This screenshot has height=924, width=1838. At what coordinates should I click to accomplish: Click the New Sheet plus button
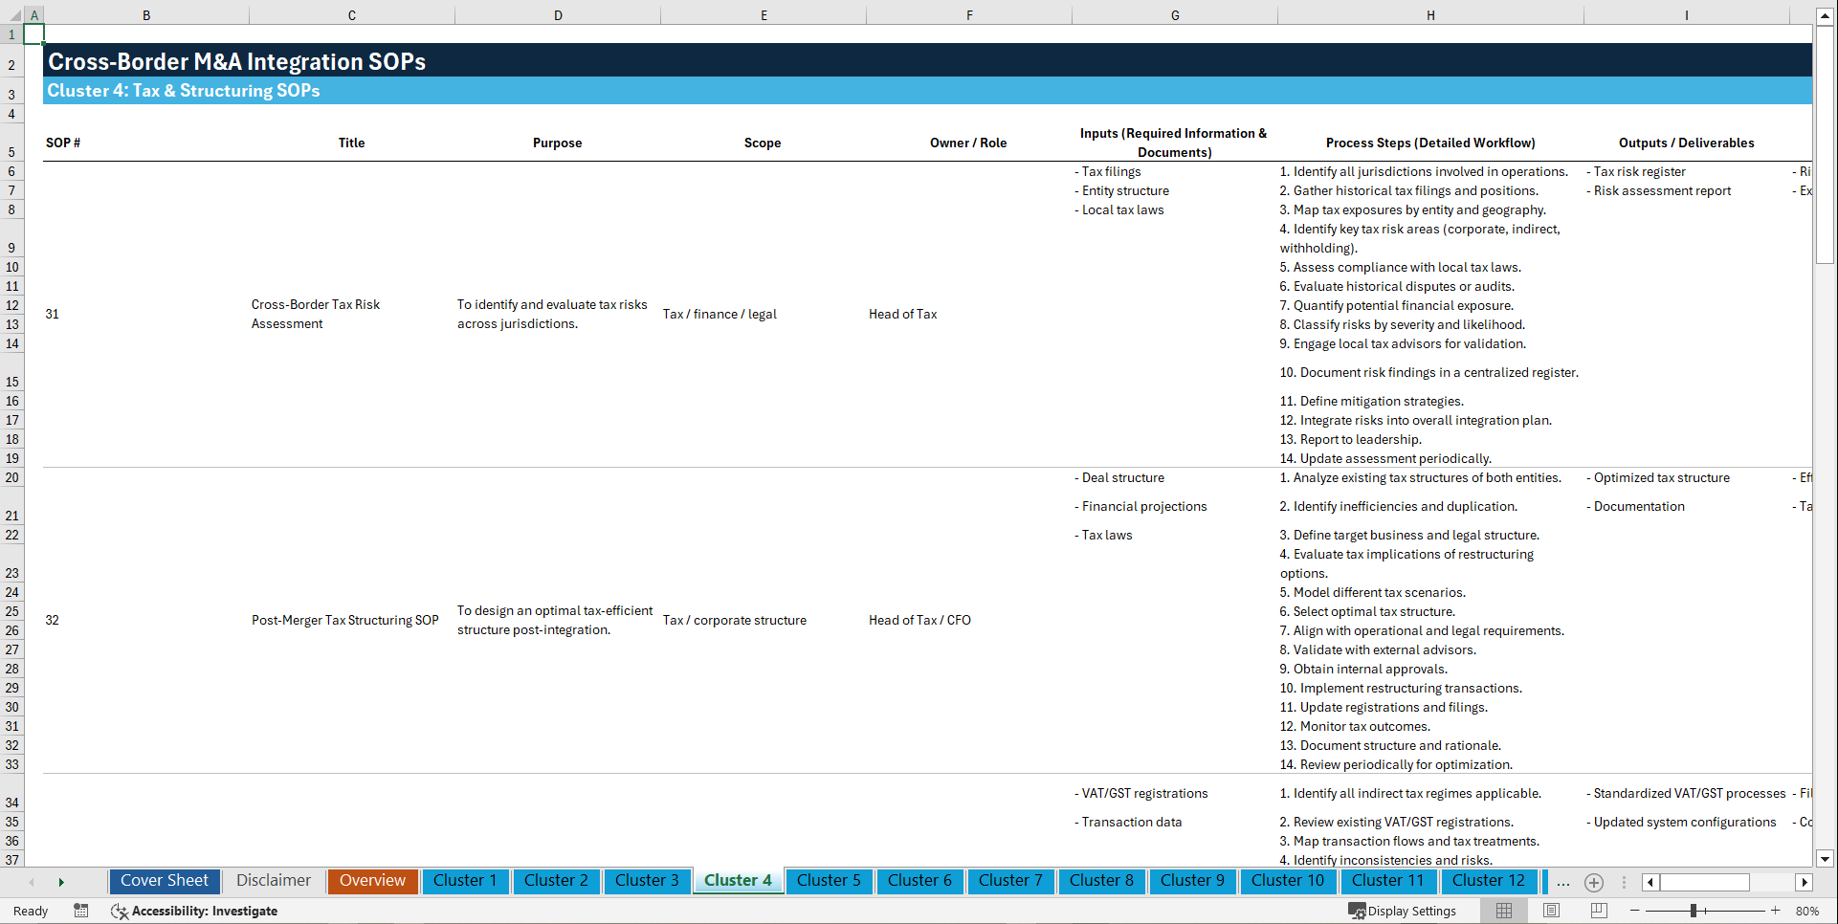point(1594,882)
